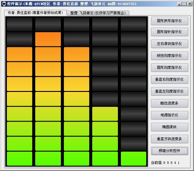Click the 垂直右刻度指示仪 button
This screenshot has width=194, height=171.
point(170,79)
